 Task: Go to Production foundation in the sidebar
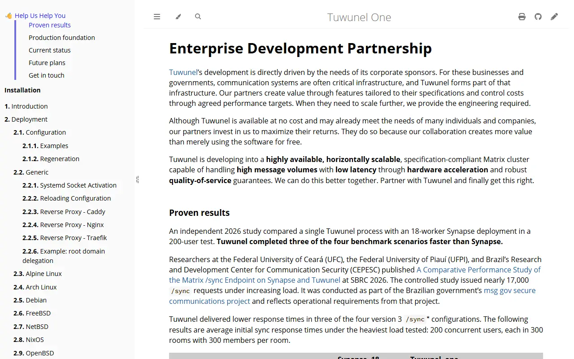[62, 38]
